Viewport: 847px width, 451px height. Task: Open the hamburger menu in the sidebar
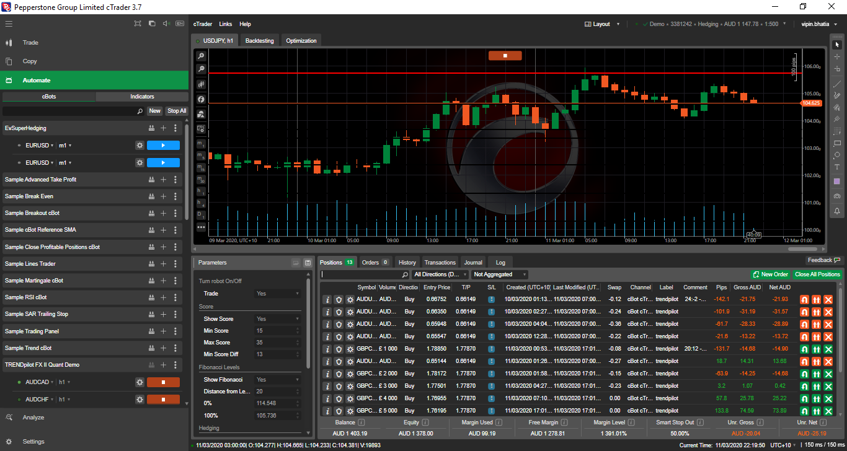[9, 24]
